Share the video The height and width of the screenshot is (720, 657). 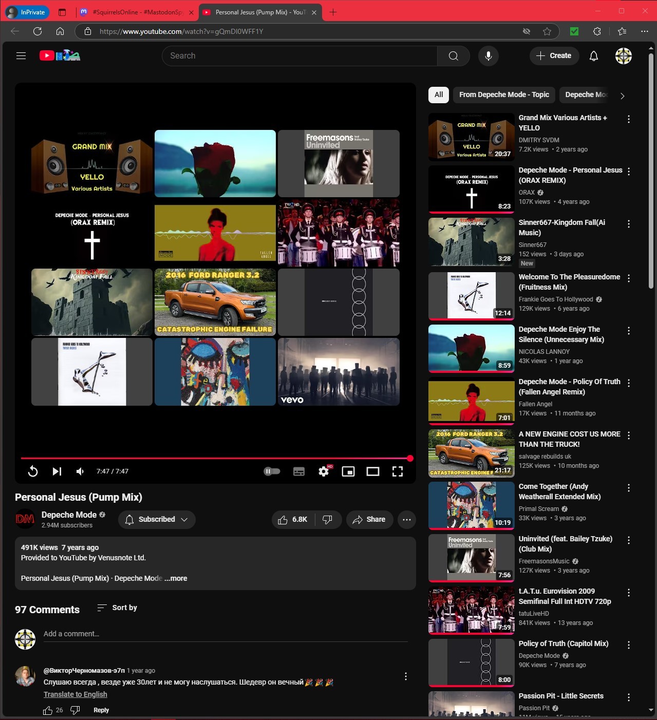(x=369, y=519)
